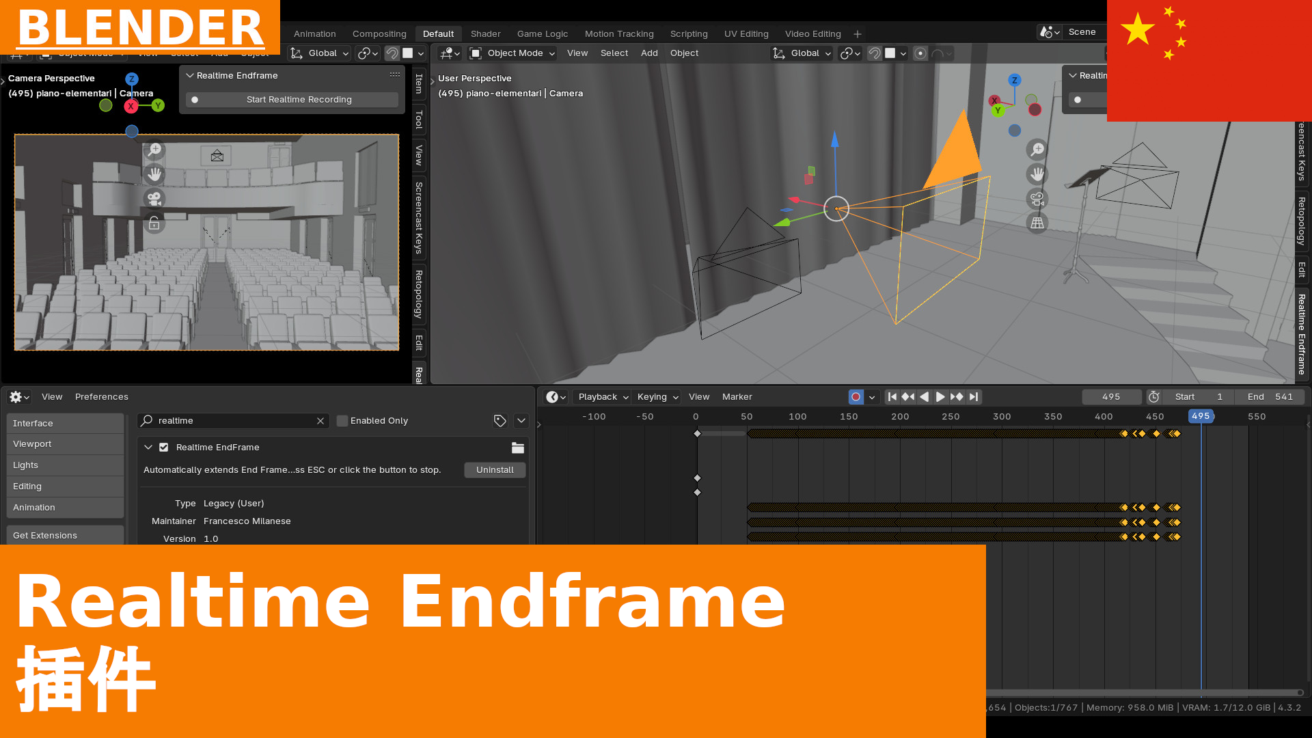Viewport: 1312px width, 738px height.
Task: Switch to Shader workspace tab
Action: click(x=485, y=34)
